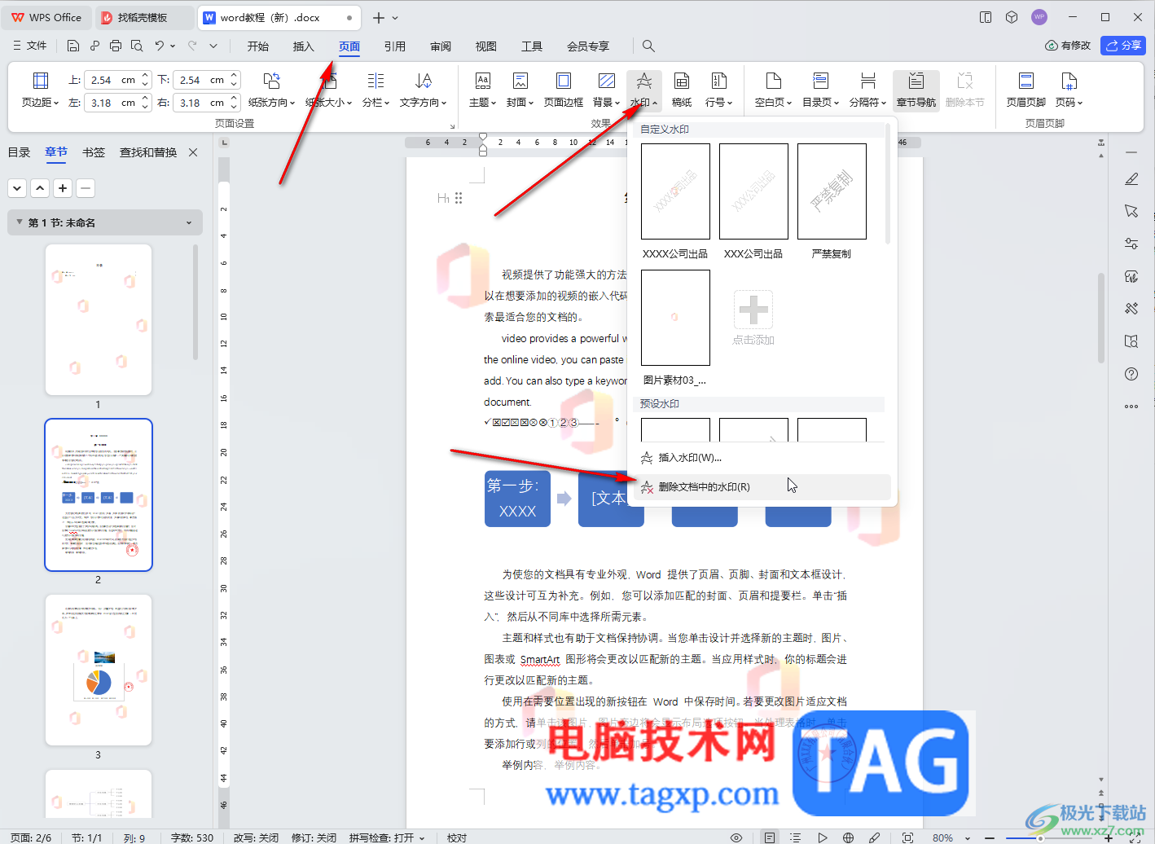This screenshot has width=1155, height=844.
Task: Toggle 改写 overwrite mode in status bar
Action: (256, 837)
